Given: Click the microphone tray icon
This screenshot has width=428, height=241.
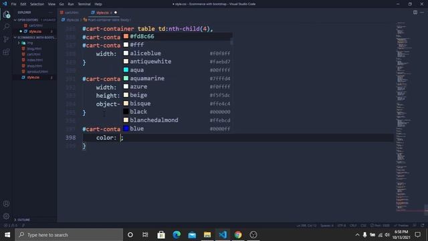Looking at the screenshot, I should point(364,235).
